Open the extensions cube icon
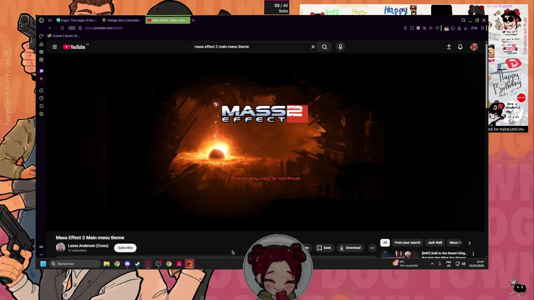The image size is (534, 300). [x=453, y=28]
